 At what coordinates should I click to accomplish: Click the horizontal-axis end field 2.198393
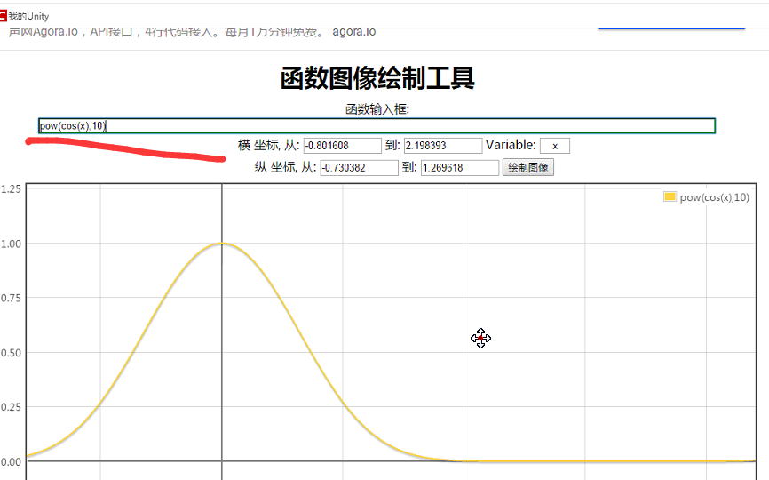click(x=443, y=146)
